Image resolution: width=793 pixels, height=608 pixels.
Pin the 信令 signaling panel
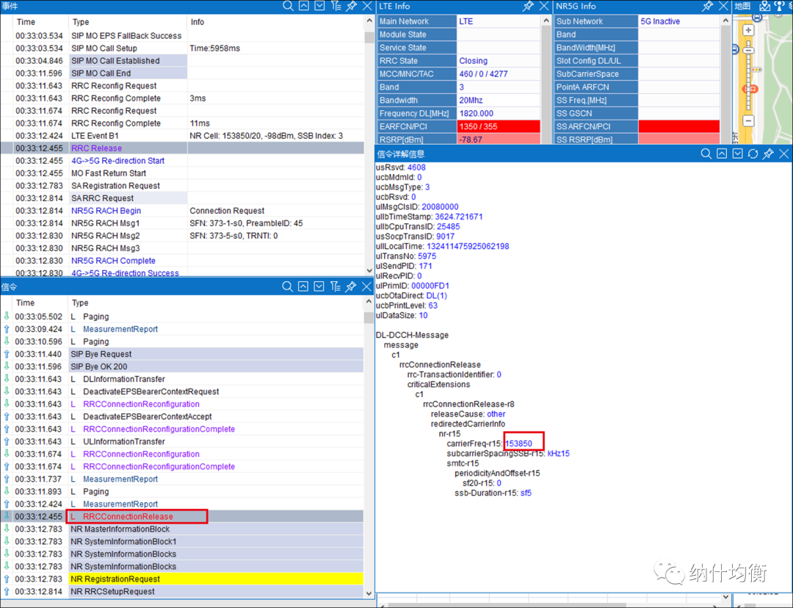(x=351, y=287)
